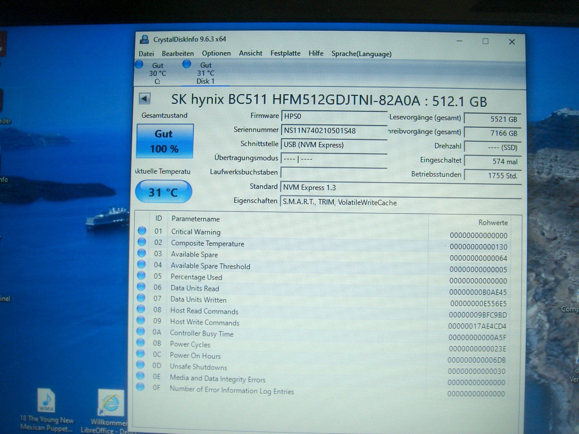This screenshot has width=579, height=434.
Task: Click the indicator light beside Host Write Commands
Action: point(141,320)
